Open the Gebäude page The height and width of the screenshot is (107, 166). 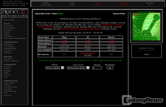[x=8, y=44]
